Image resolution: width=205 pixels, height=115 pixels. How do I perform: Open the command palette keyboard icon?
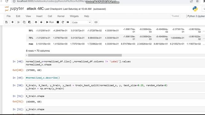point(96,22)
